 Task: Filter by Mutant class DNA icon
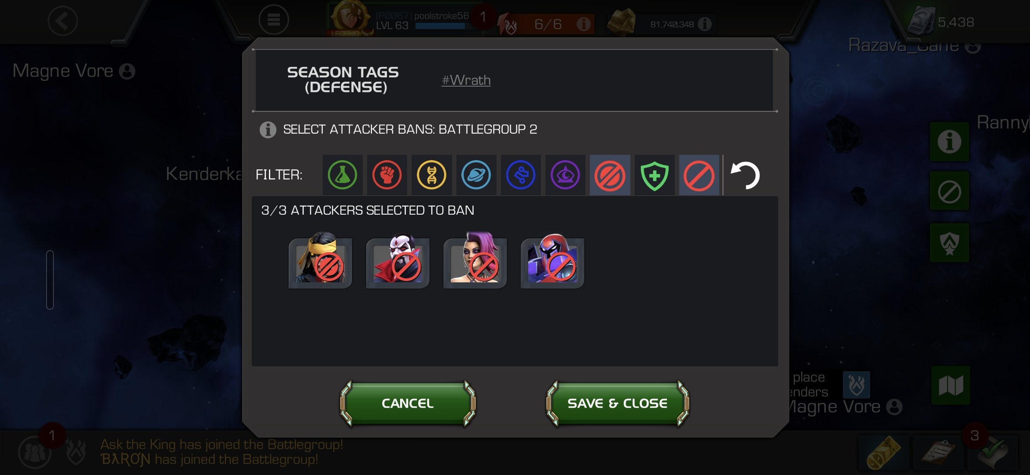point(432,175)
